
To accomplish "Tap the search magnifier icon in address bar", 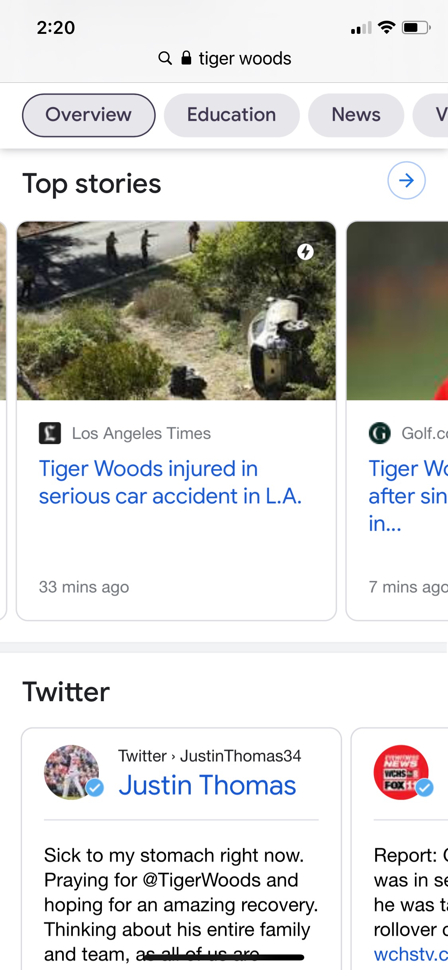I will [165, 58].
